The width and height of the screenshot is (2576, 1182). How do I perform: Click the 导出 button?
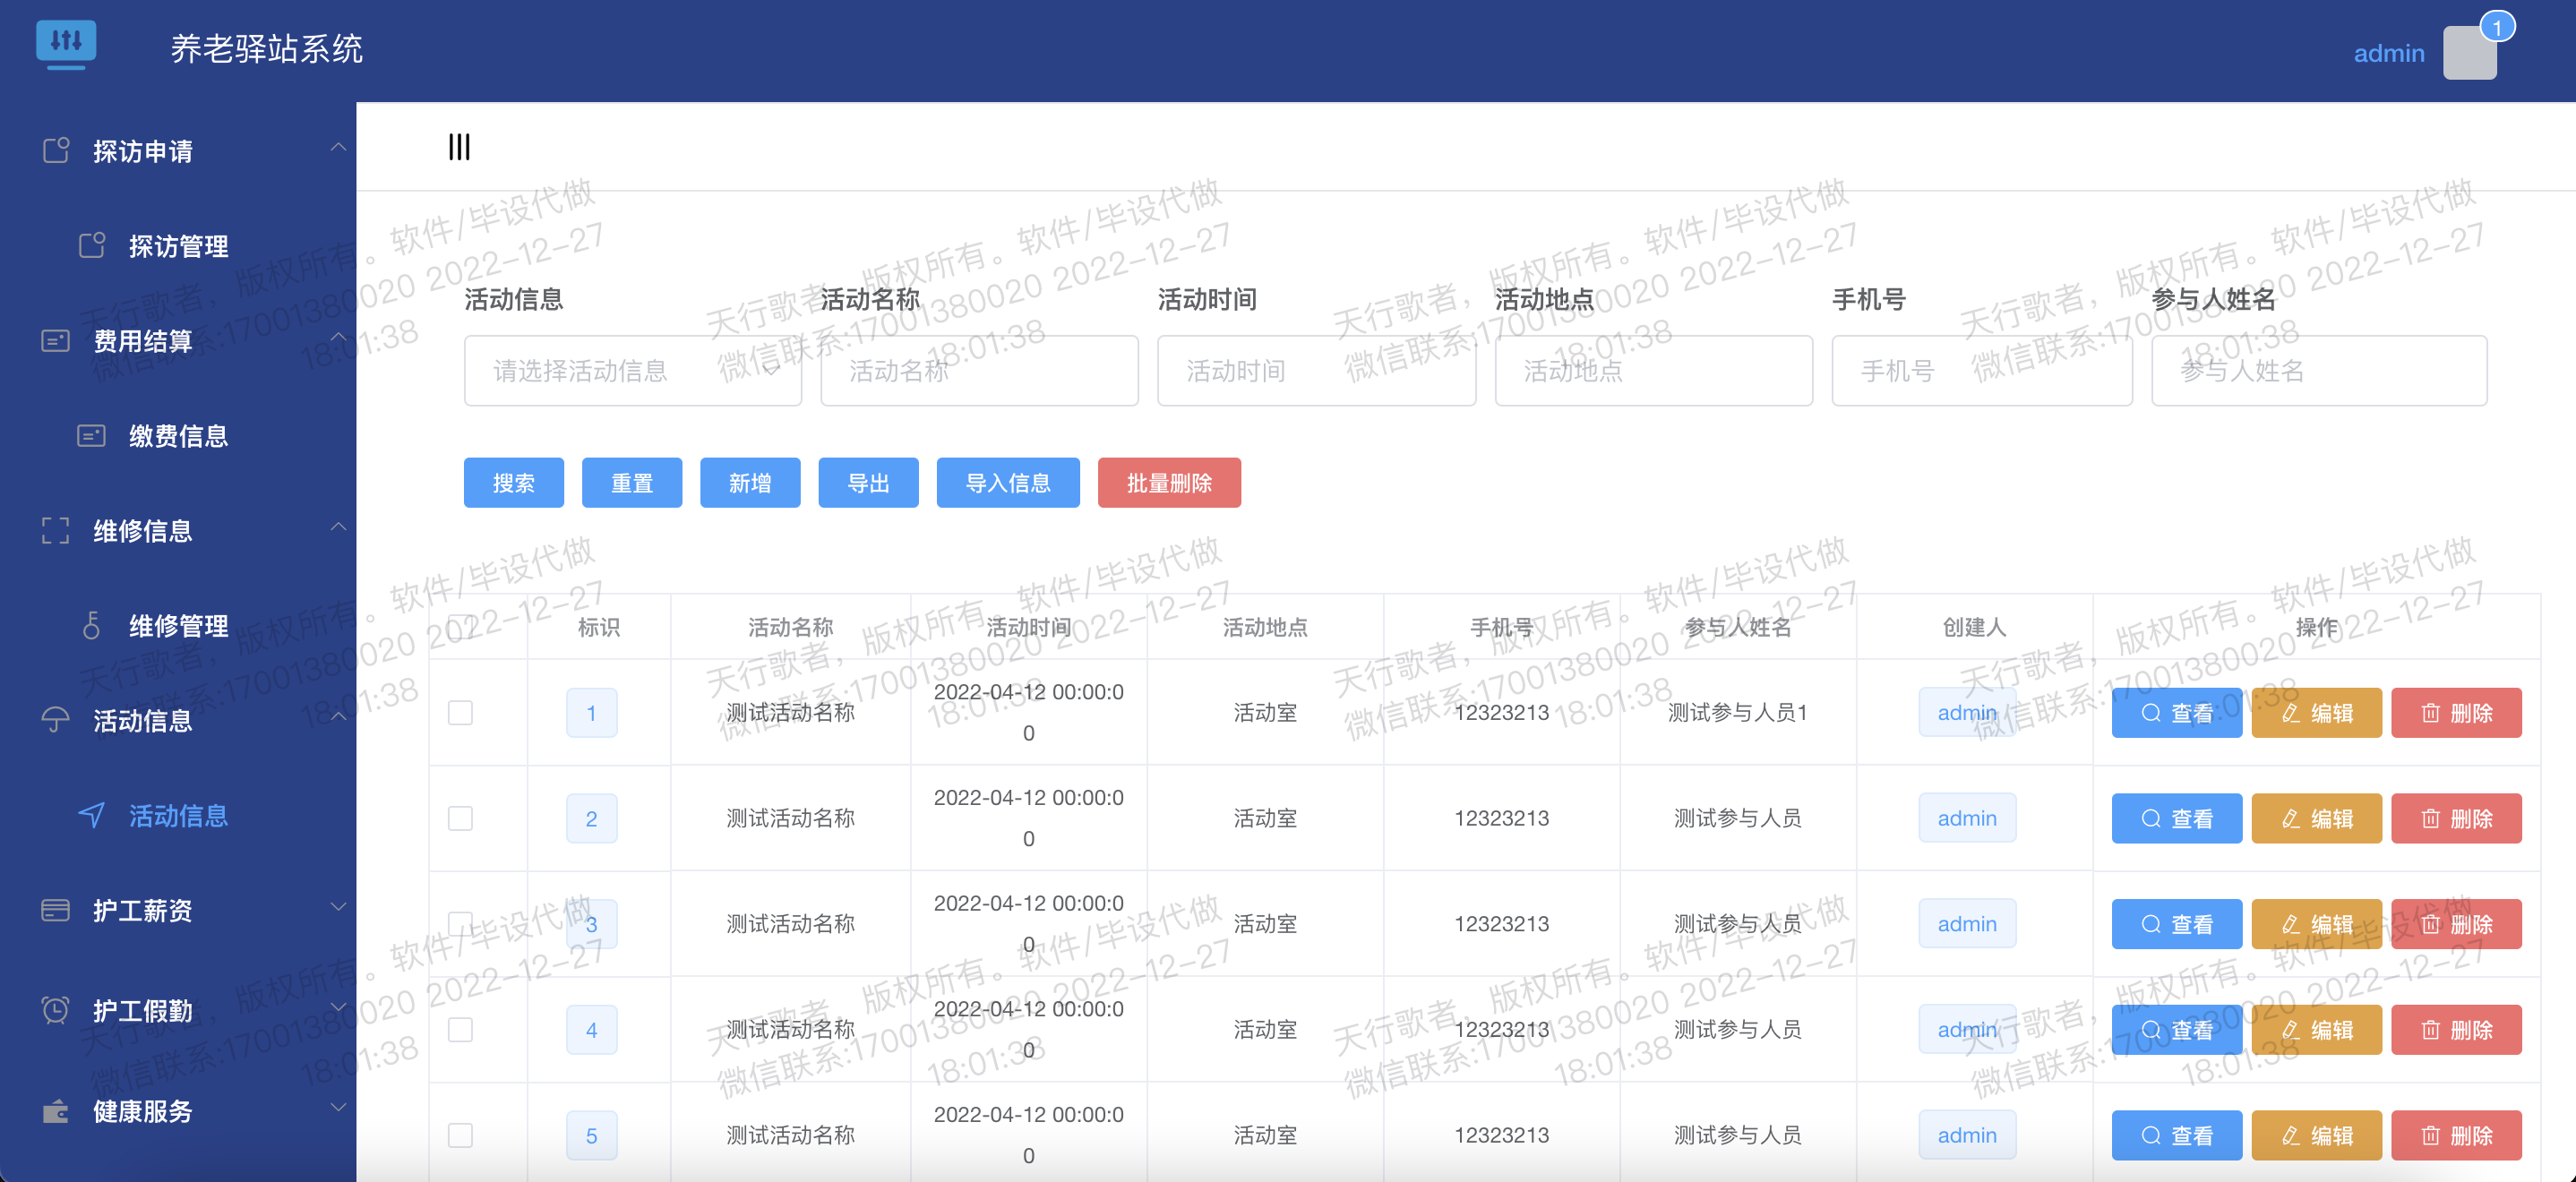(x=867, y=483)
